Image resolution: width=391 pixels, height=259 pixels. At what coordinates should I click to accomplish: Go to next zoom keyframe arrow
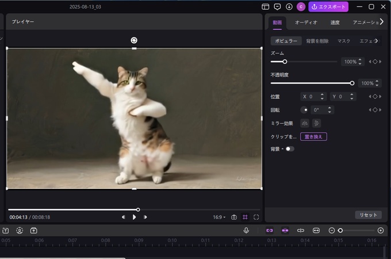tap(380, 62)
